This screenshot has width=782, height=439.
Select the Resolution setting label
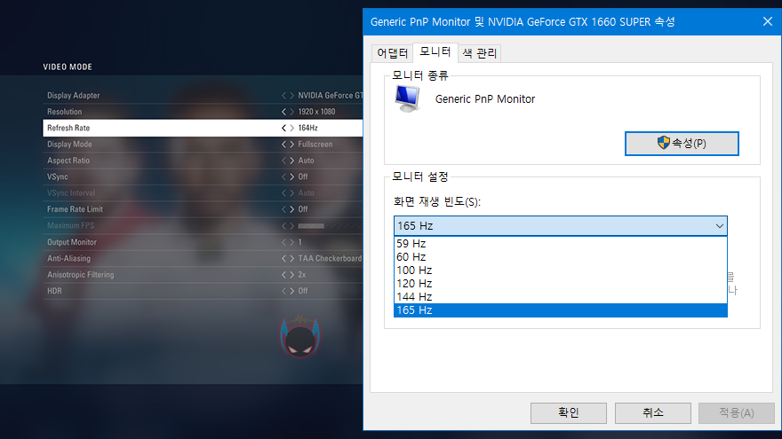[x=64, y=112]
